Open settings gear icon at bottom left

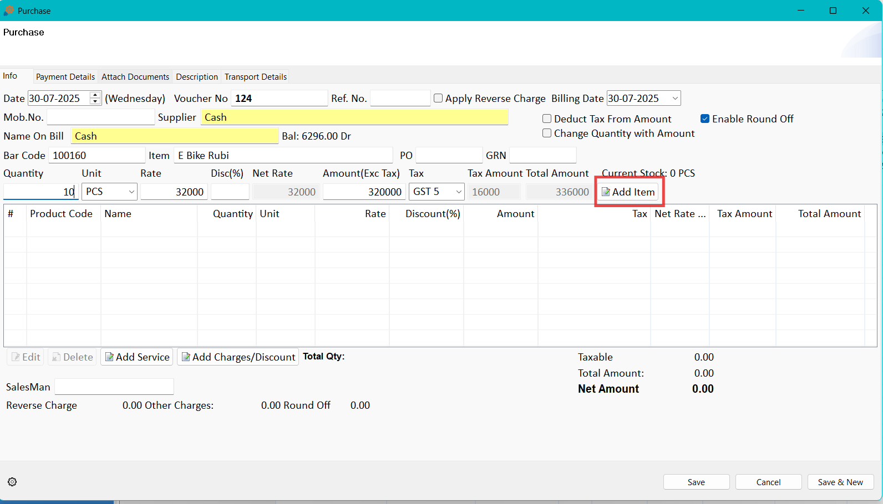[12, 482]
